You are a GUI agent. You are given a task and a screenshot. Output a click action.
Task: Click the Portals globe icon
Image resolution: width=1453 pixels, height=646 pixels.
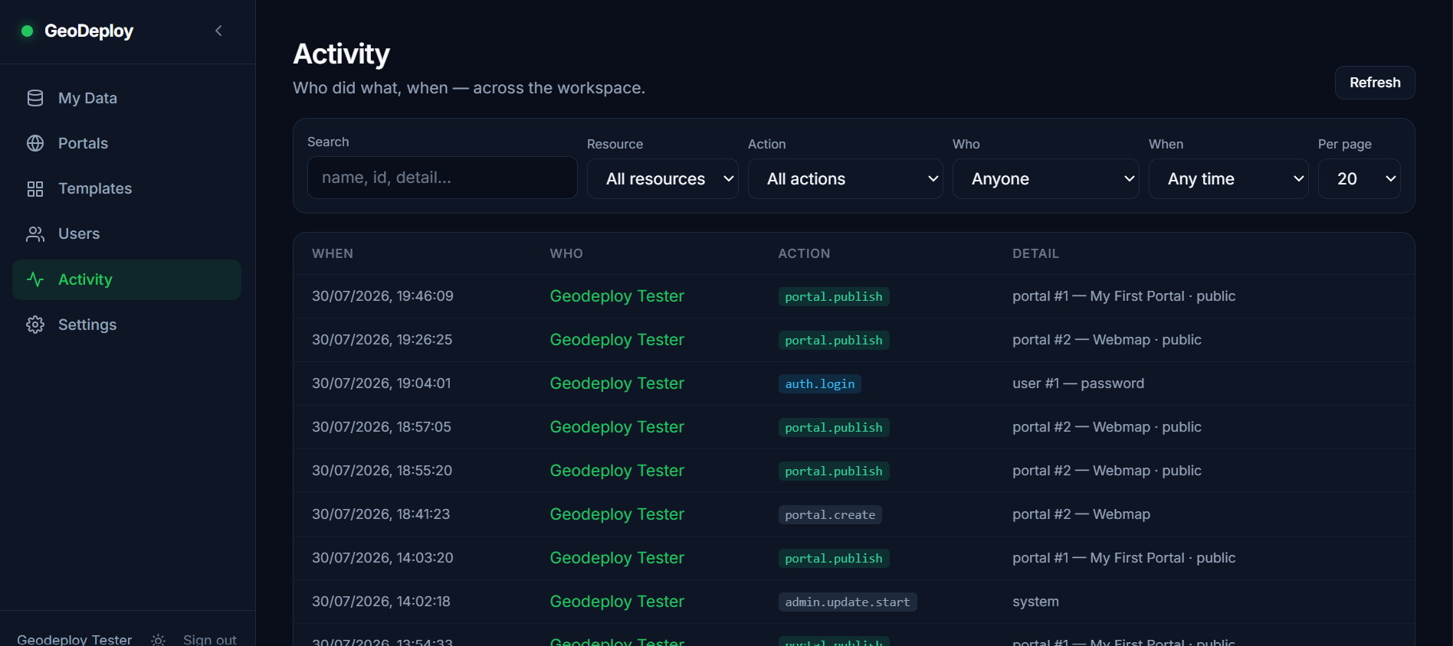tap(35, 143)
